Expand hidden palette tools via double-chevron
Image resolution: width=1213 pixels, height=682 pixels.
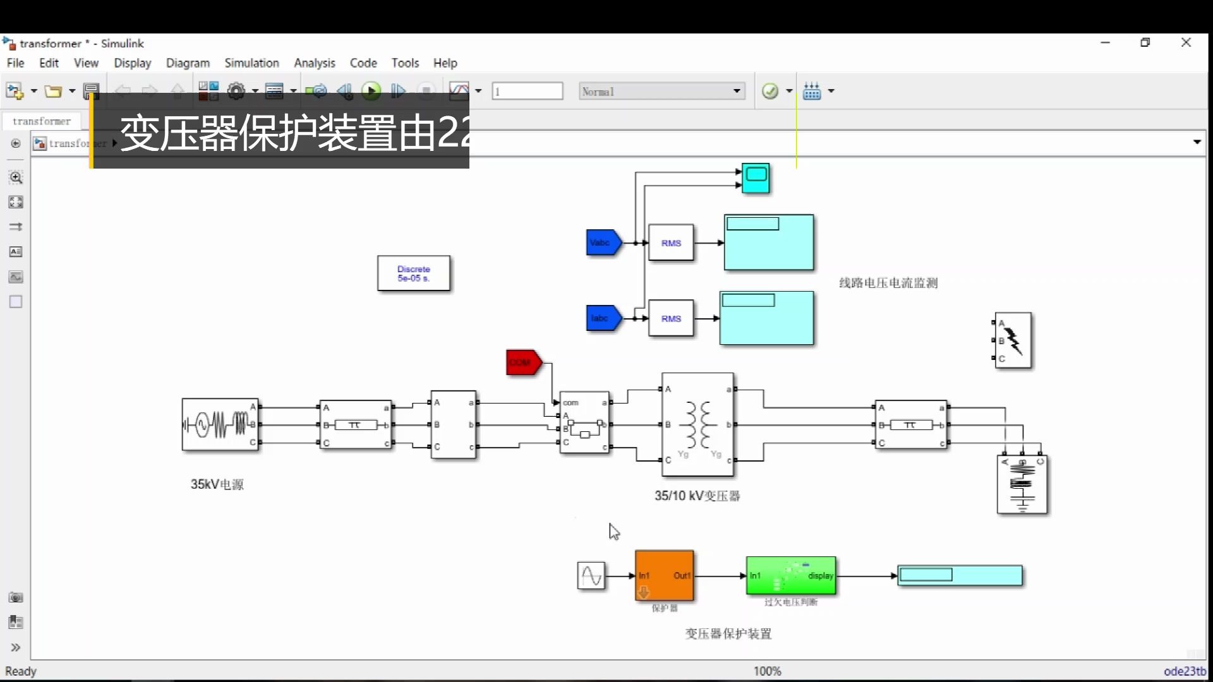[x=16, y=647]
